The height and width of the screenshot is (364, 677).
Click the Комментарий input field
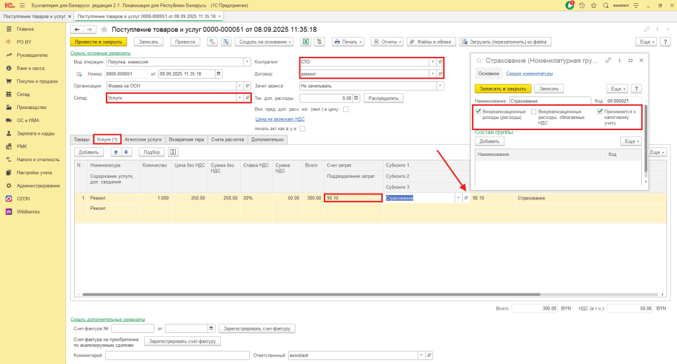(x=177, y=355)
